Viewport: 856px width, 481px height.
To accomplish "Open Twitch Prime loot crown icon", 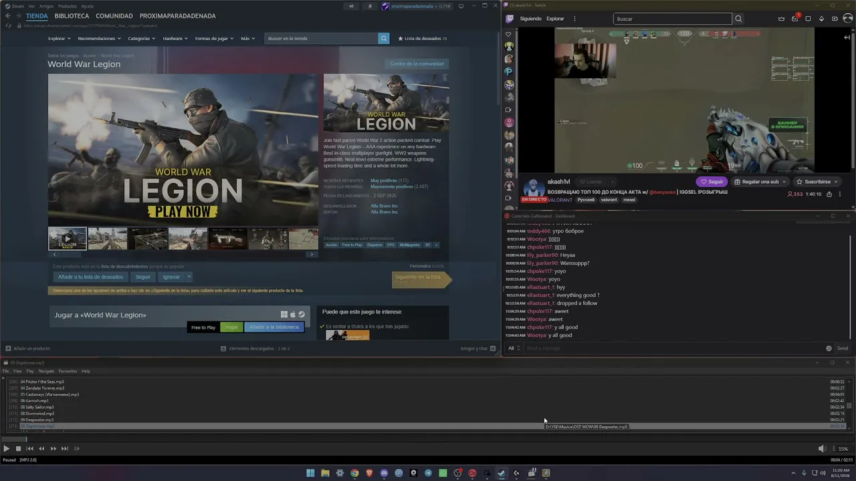I will pos(781,19).
